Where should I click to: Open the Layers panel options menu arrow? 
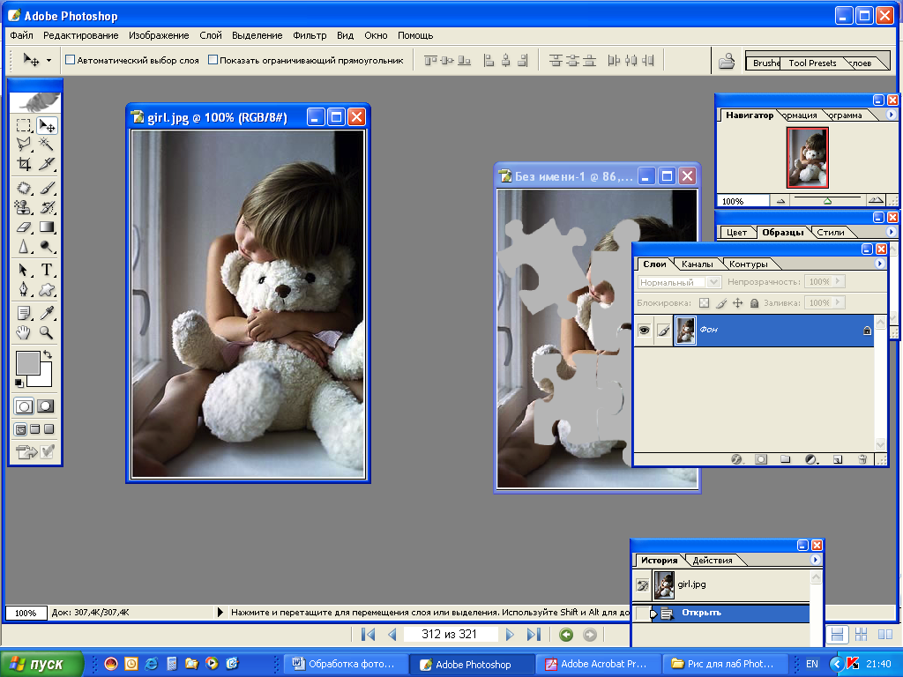(x=879, y=263)
